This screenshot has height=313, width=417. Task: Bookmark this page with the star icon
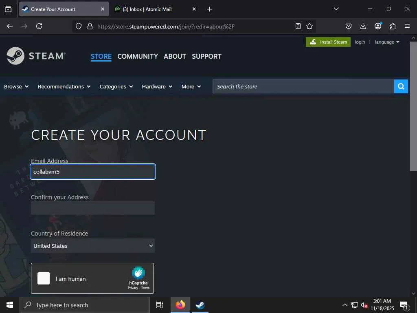point(309,26)
